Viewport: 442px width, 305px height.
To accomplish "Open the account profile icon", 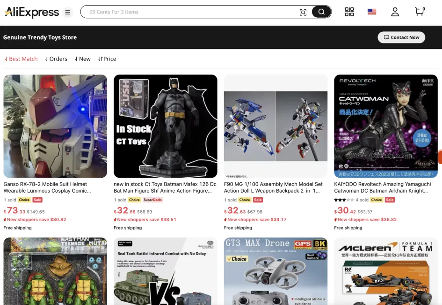I will pyautogui.click(x=395, y=12).
